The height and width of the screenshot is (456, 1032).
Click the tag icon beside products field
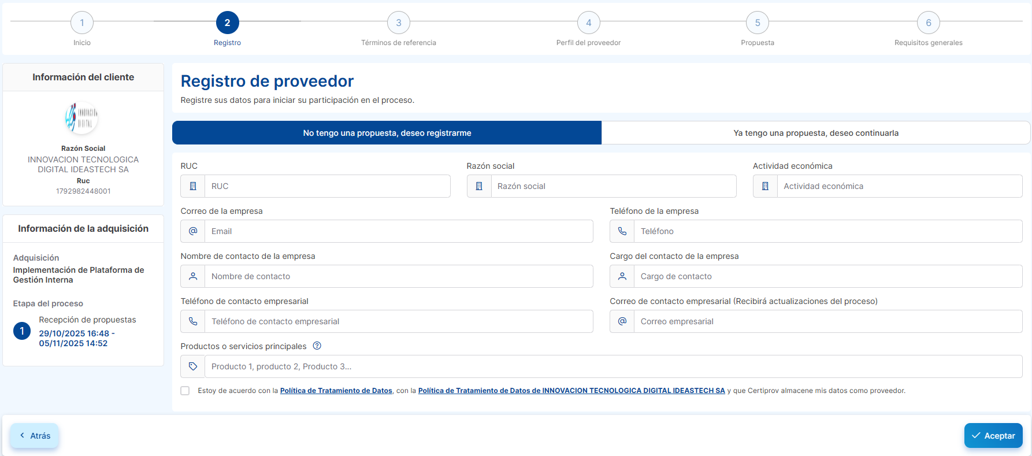(x=193, y=366)
